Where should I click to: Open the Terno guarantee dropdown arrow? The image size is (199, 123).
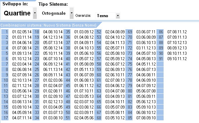point(118,16)
